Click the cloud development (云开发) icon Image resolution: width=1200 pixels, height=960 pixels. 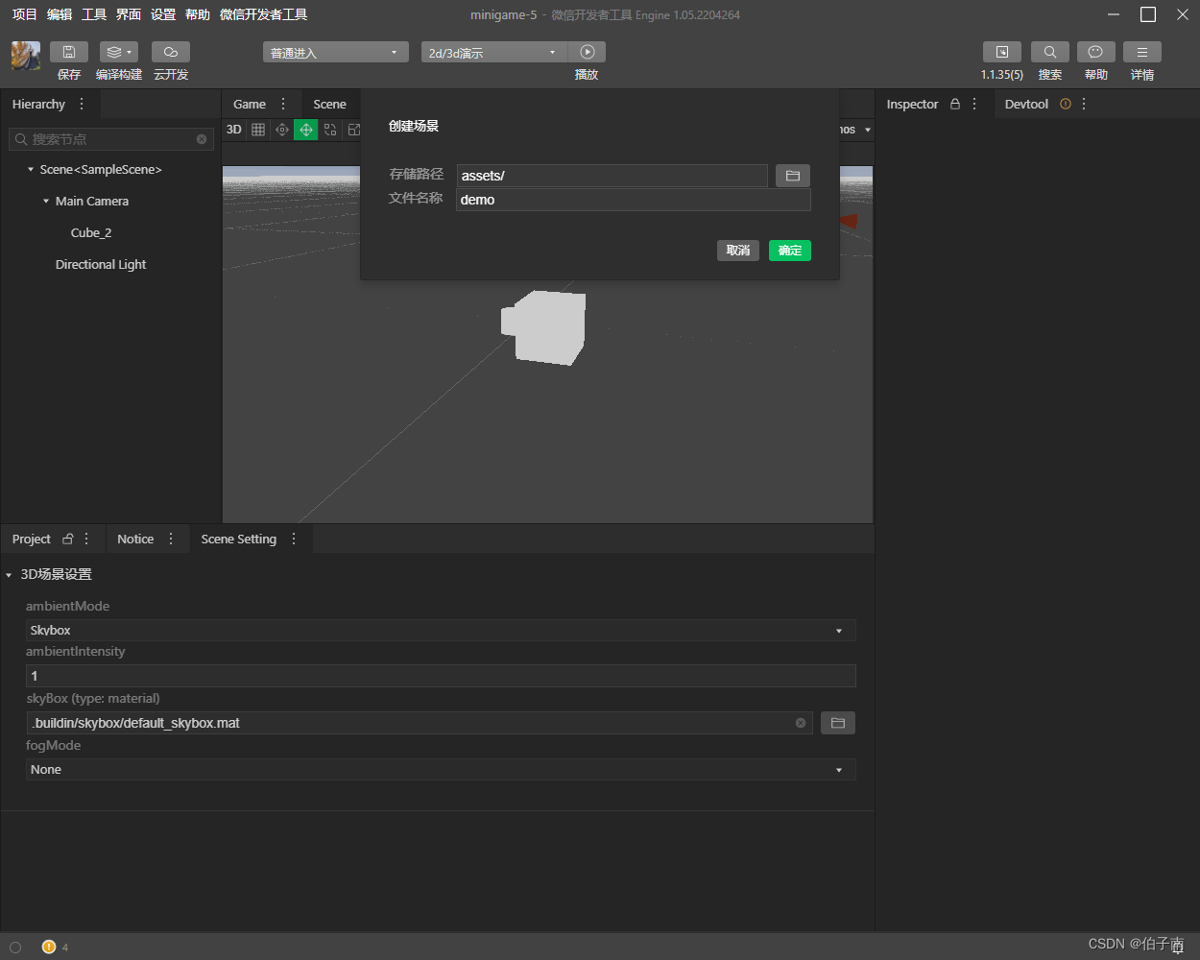click(x=171, y=52)
